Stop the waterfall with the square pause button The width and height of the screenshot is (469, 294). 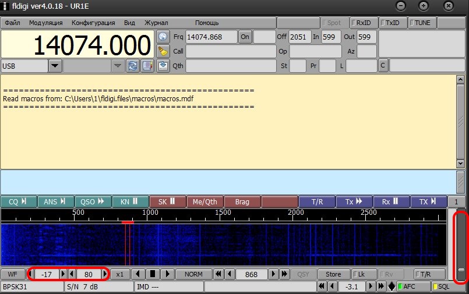(x=152, y=274)
